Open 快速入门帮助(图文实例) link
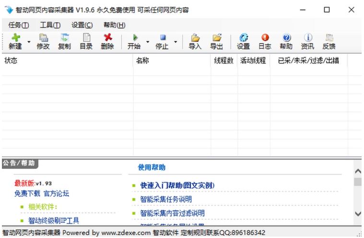This screenshot has width=364, height=238. click(x=177, y=185)
